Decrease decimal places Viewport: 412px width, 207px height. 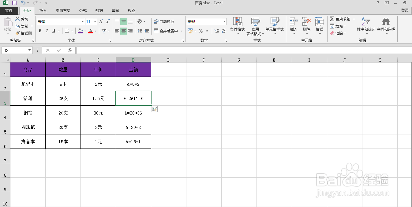[x=224, y=31]
